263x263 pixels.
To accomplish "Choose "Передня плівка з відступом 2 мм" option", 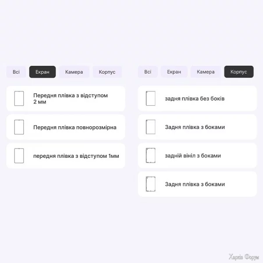I will [66, 99].
